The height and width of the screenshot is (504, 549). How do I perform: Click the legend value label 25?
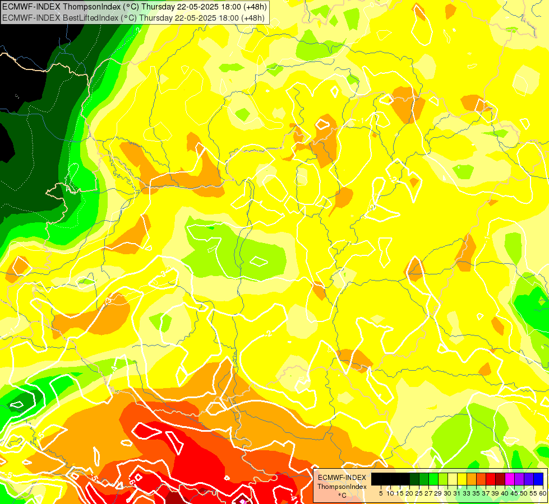tap(419, 493)
